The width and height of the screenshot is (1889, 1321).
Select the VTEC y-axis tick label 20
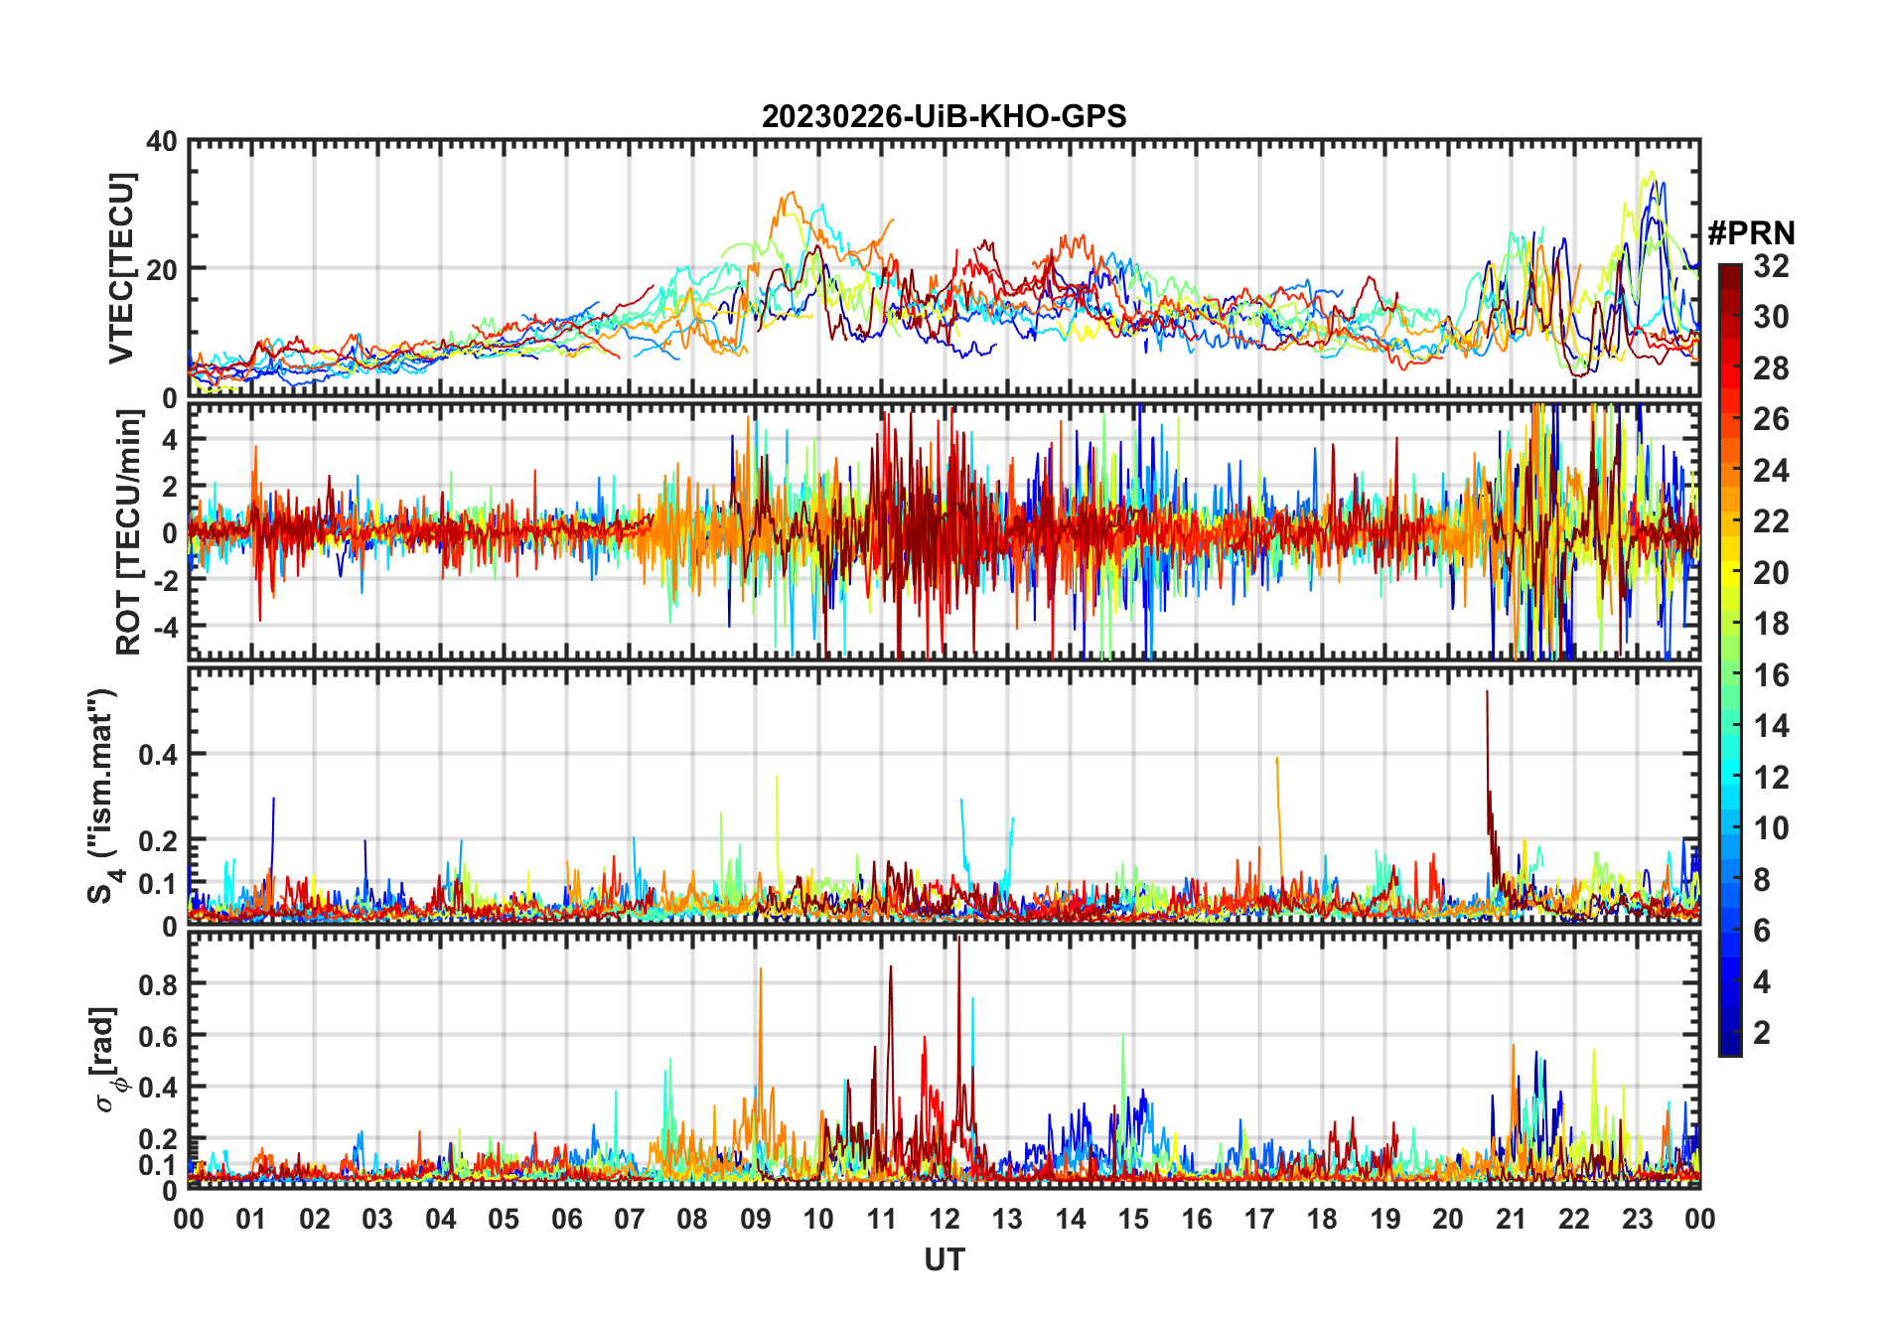point(162,269)
